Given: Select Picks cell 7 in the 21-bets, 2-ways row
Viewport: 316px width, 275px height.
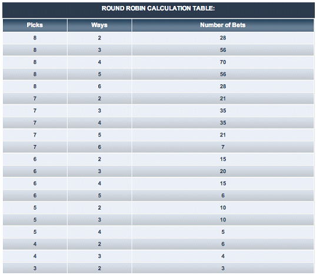Looking at the screenshot, I should (35, 98).
